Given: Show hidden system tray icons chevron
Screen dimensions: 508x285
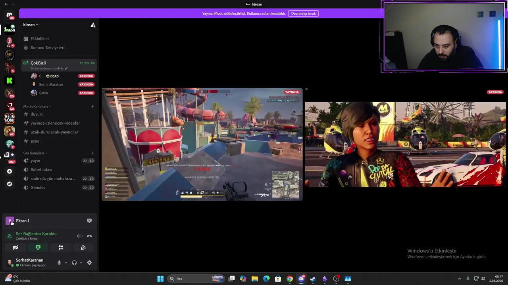Looking at the screenshot, I should [460, 279].
